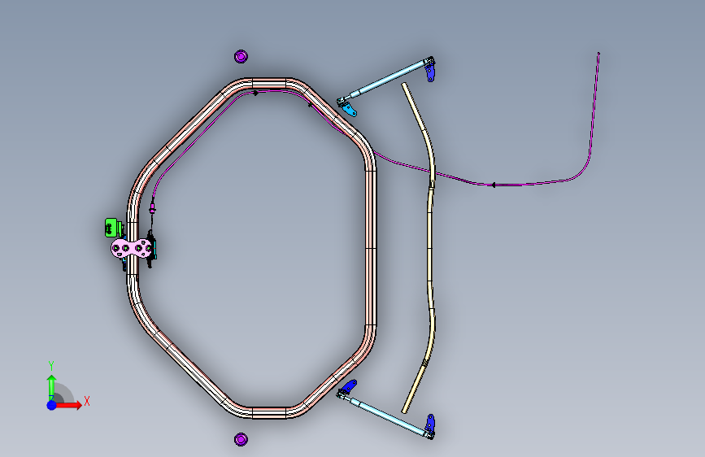Click the red X axis arrow of triad

[68, 405]
